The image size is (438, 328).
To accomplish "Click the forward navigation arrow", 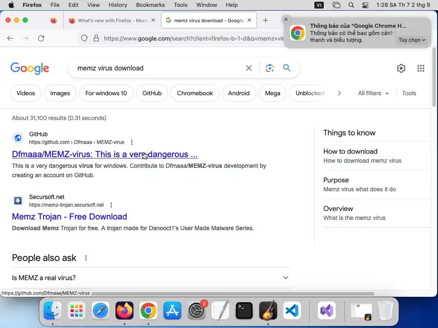I will point(26,38).
